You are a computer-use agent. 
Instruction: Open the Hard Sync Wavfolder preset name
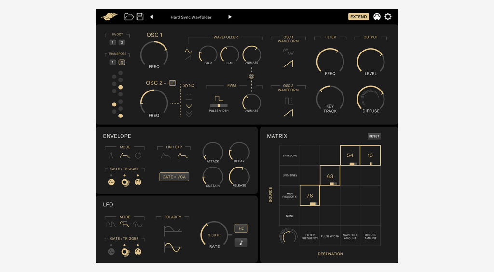point(191,17)
